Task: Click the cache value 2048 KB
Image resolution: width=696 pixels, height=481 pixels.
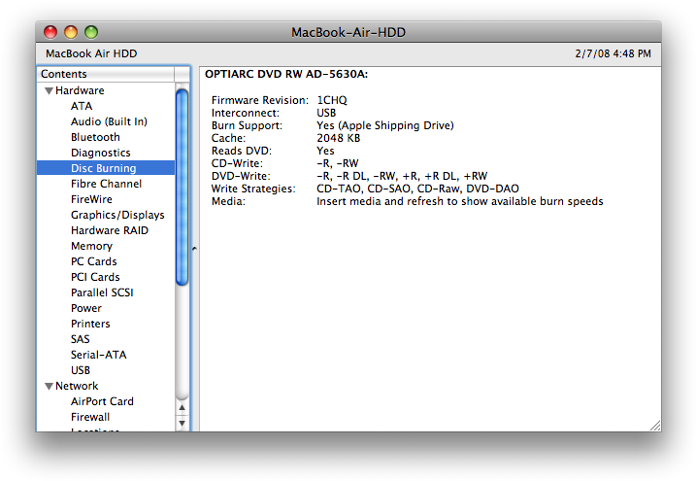Action: click(x=338, y=138)
